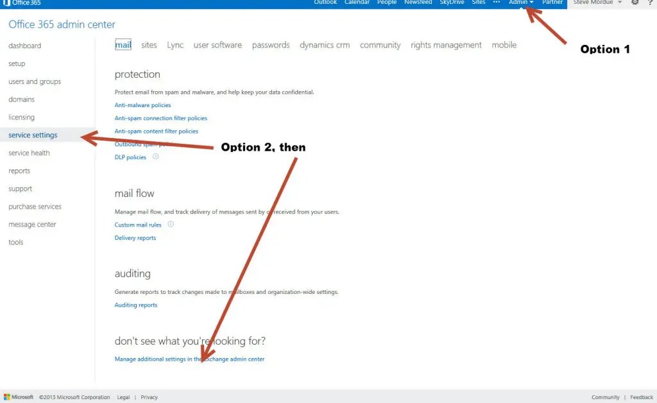Open Delivery reports under mail flow
The image size is (657, 403).
(x=135, y=237)
